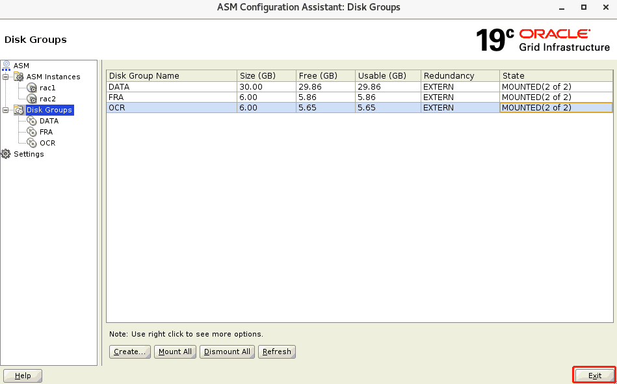Click the Size (GB) column header
The height and width of the screenshot is (384, 617).
click(x=267, y=75)
